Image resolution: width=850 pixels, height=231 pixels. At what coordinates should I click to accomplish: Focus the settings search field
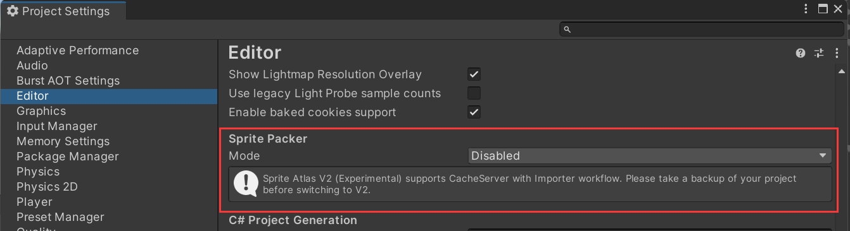(702, 29)
